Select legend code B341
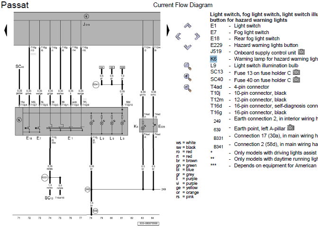The width and height of the screenshot is (318, 237). click(218, 147)
